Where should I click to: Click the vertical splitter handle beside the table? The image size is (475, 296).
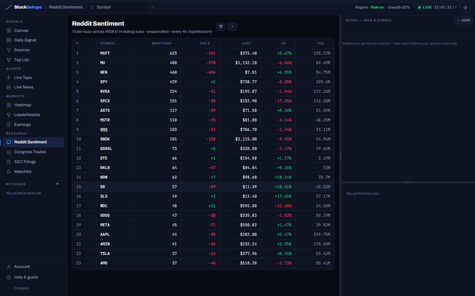point(340,156)
